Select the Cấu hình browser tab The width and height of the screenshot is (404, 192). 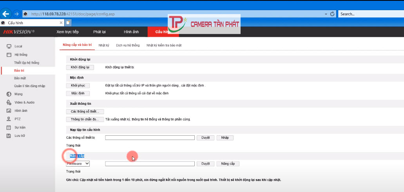pyautogui.click(x=32, y=23)
